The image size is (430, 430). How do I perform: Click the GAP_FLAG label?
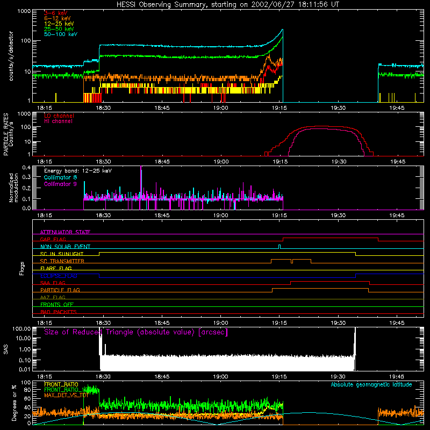click(x=53, y=239)
